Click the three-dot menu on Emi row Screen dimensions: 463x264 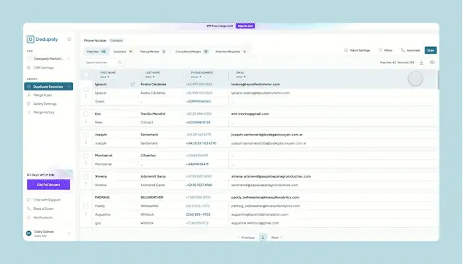[86, 121]
